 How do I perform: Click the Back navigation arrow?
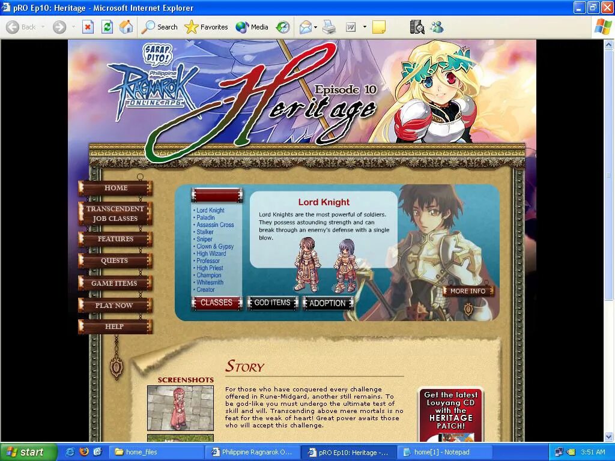(13, 27)
